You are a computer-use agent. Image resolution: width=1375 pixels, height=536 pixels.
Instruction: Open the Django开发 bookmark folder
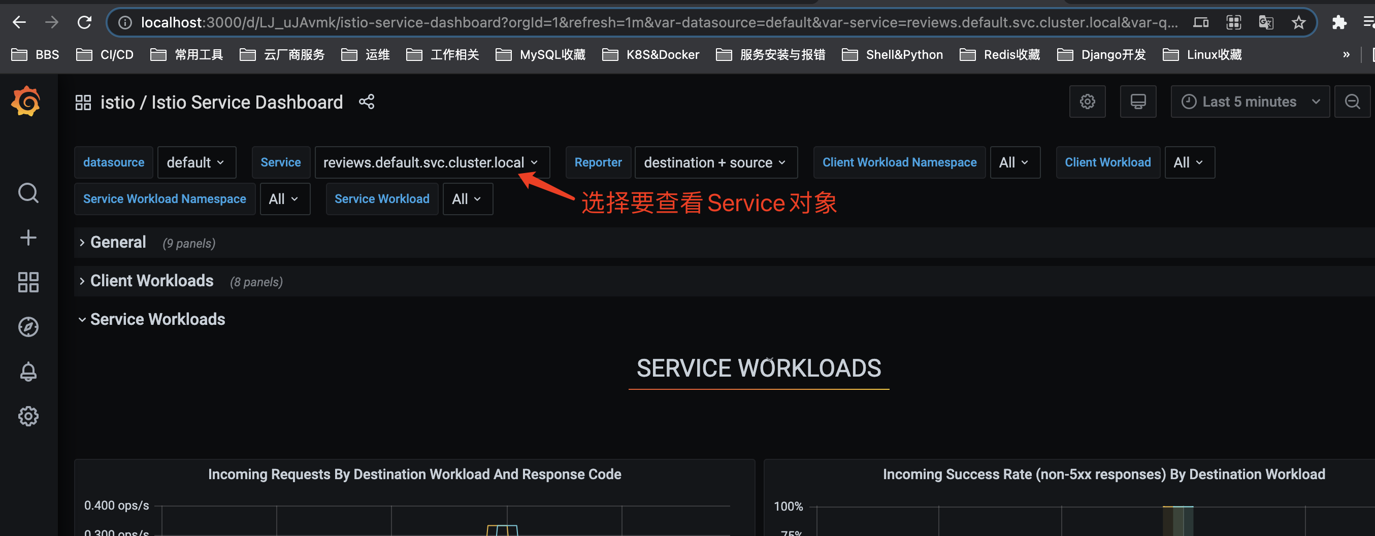coord(1101,54)
